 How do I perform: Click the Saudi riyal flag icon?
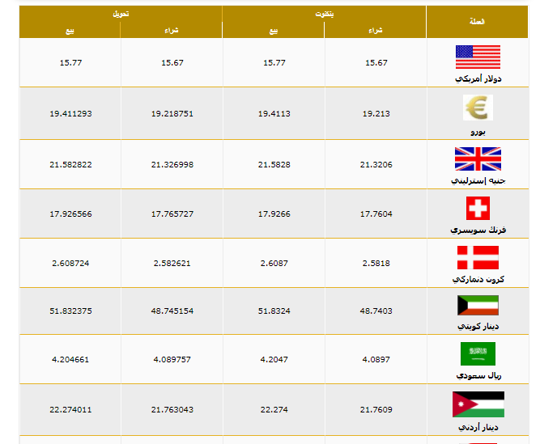pos(478,354)
